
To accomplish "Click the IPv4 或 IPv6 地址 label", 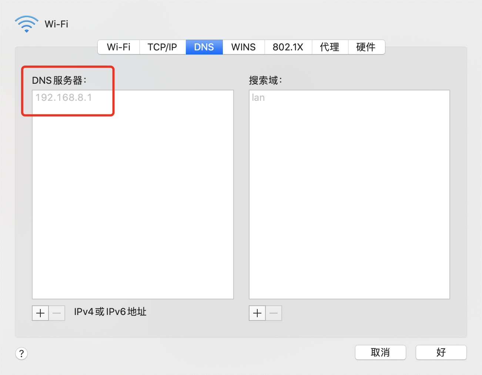I will point(110,312).
